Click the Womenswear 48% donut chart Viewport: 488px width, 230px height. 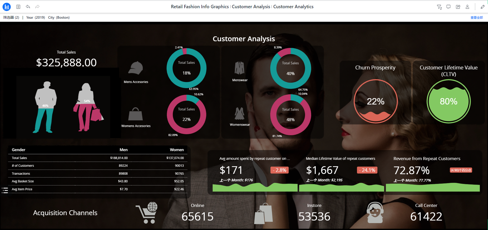[290, 115]
